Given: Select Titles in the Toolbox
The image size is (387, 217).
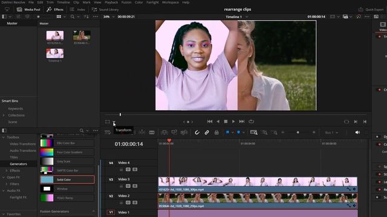Looking at the screenshot, I should click(x=14, y=157).
